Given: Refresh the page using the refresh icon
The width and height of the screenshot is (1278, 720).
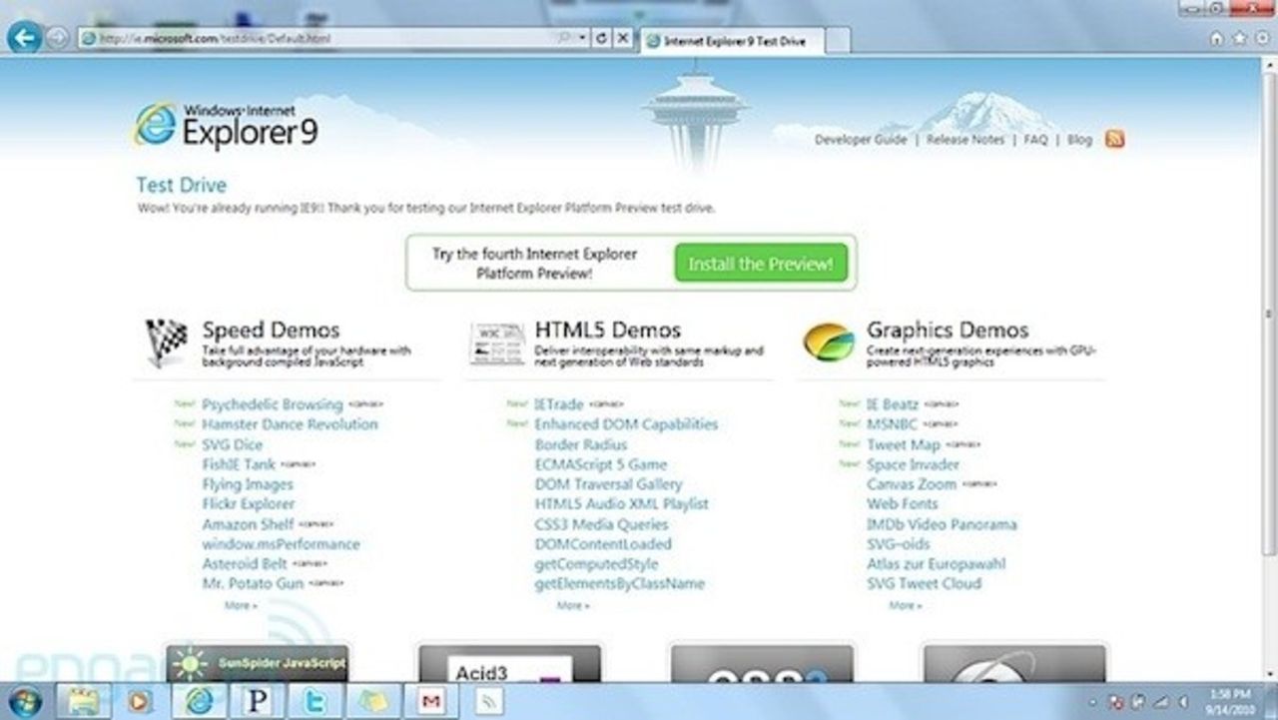Looking at the screenshot, I should click(603, 40).
